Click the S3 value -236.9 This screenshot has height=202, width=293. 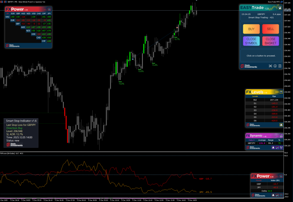tap(274, 111)
